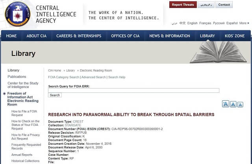Click the November 4, 2016 creation date
The height and width of the screenshot is (164, 252).
(99, 144)
